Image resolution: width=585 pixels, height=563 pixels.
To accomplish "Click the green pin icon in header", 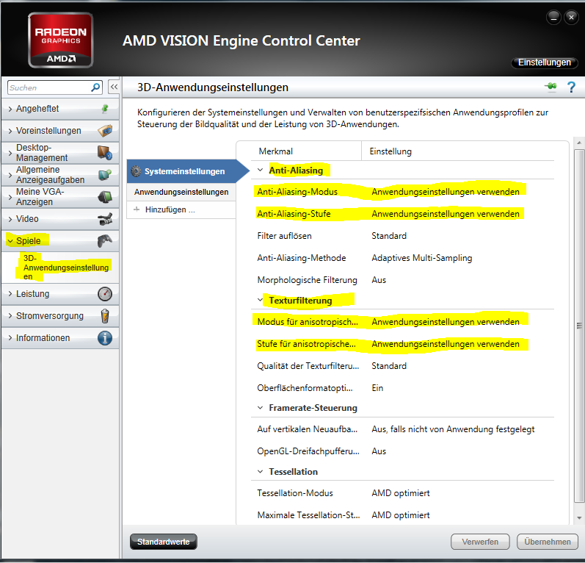I will (x=551, y=87).
